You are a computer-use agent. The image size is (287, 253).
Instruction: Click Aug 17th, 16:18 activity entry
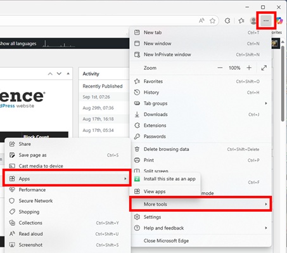98,119
